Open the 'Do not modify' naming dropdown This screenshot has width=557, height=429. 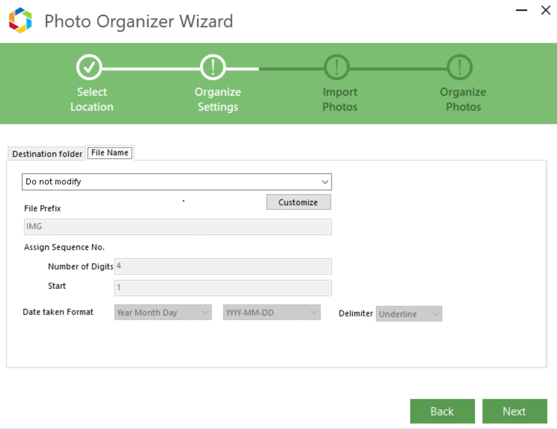(x=176, y=182)
